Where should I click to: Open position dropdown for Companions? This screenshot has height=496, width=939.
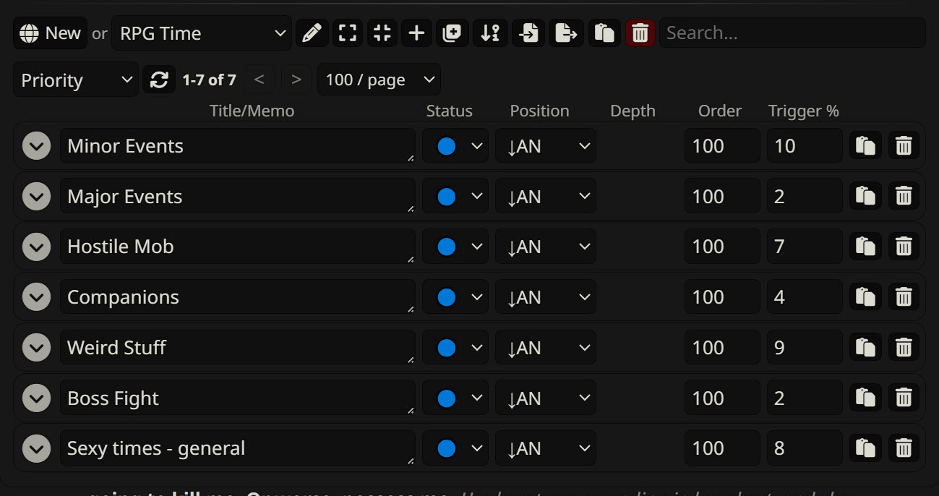[x=546, y=297]
